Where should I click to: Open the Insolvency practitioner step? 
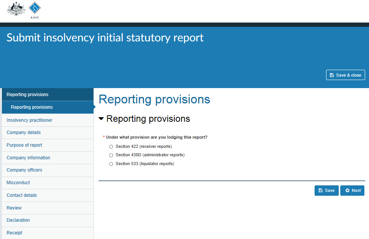click(x=48, y=120)
